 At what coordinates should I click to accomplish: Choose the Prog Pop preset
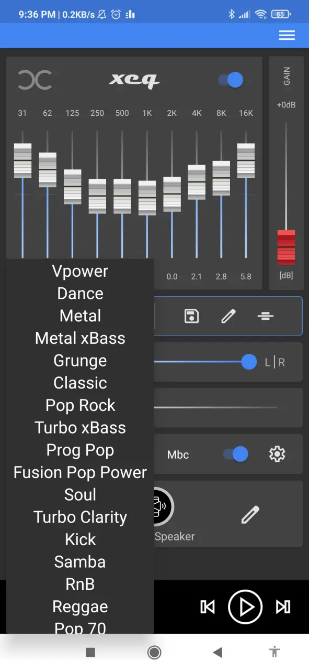tap(80, 450)
